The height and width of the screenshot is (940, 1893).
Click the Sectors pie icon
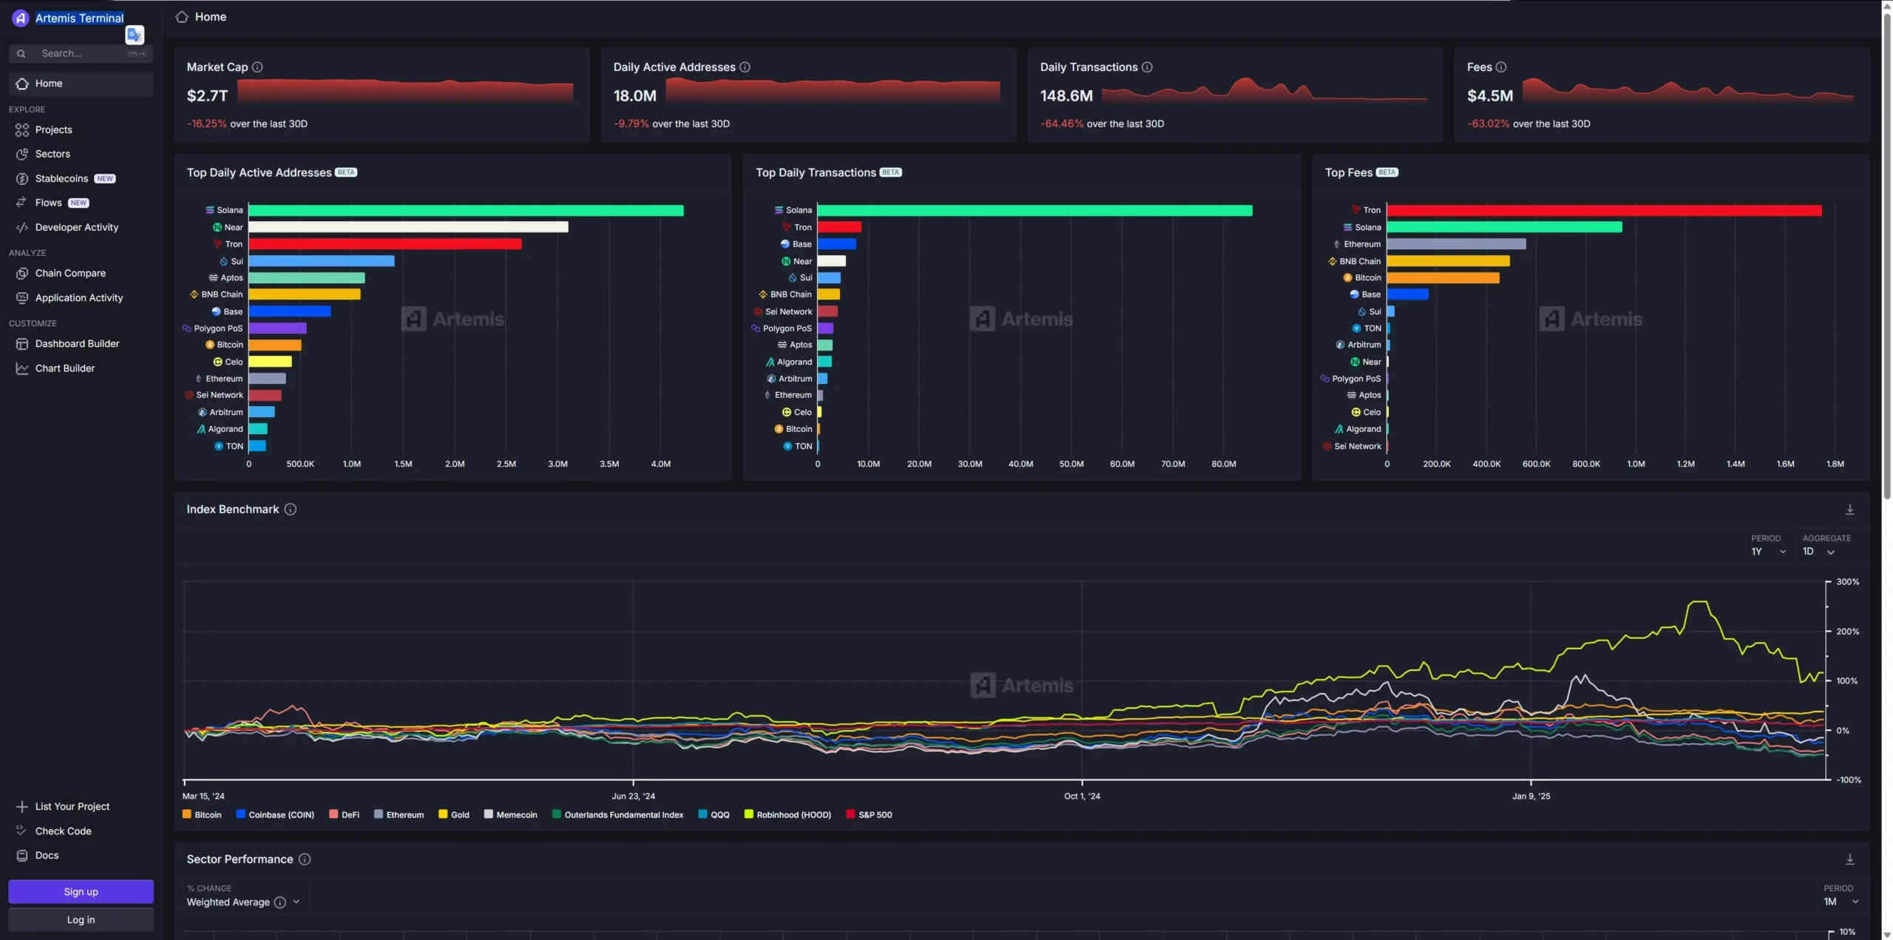tap(22, 154)
